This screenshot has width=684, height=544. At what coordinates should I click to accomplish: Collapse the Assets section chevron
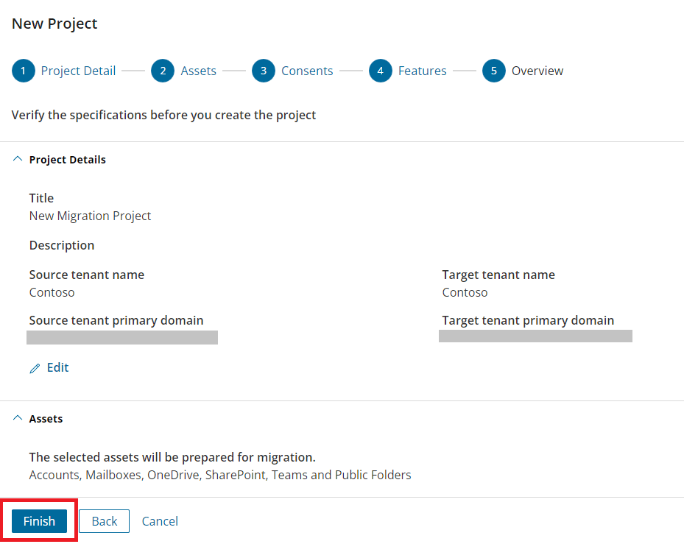(x=18, y=418)
